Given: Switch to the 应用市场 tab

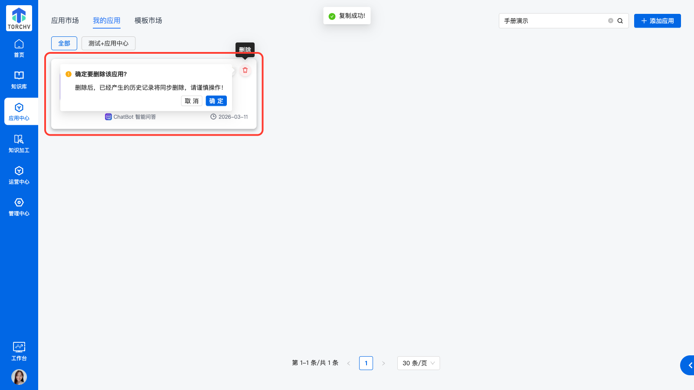Looking at the screenshot, I should click(x=65, y=20).
